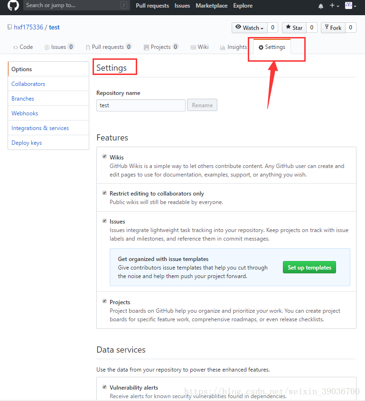Toggle Restrict editing to collaborators only checkbox

coord(104,193)
